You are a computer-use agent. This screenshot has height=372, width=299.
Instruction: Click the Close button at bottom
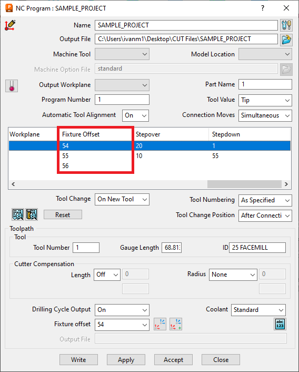coord(221,360)
